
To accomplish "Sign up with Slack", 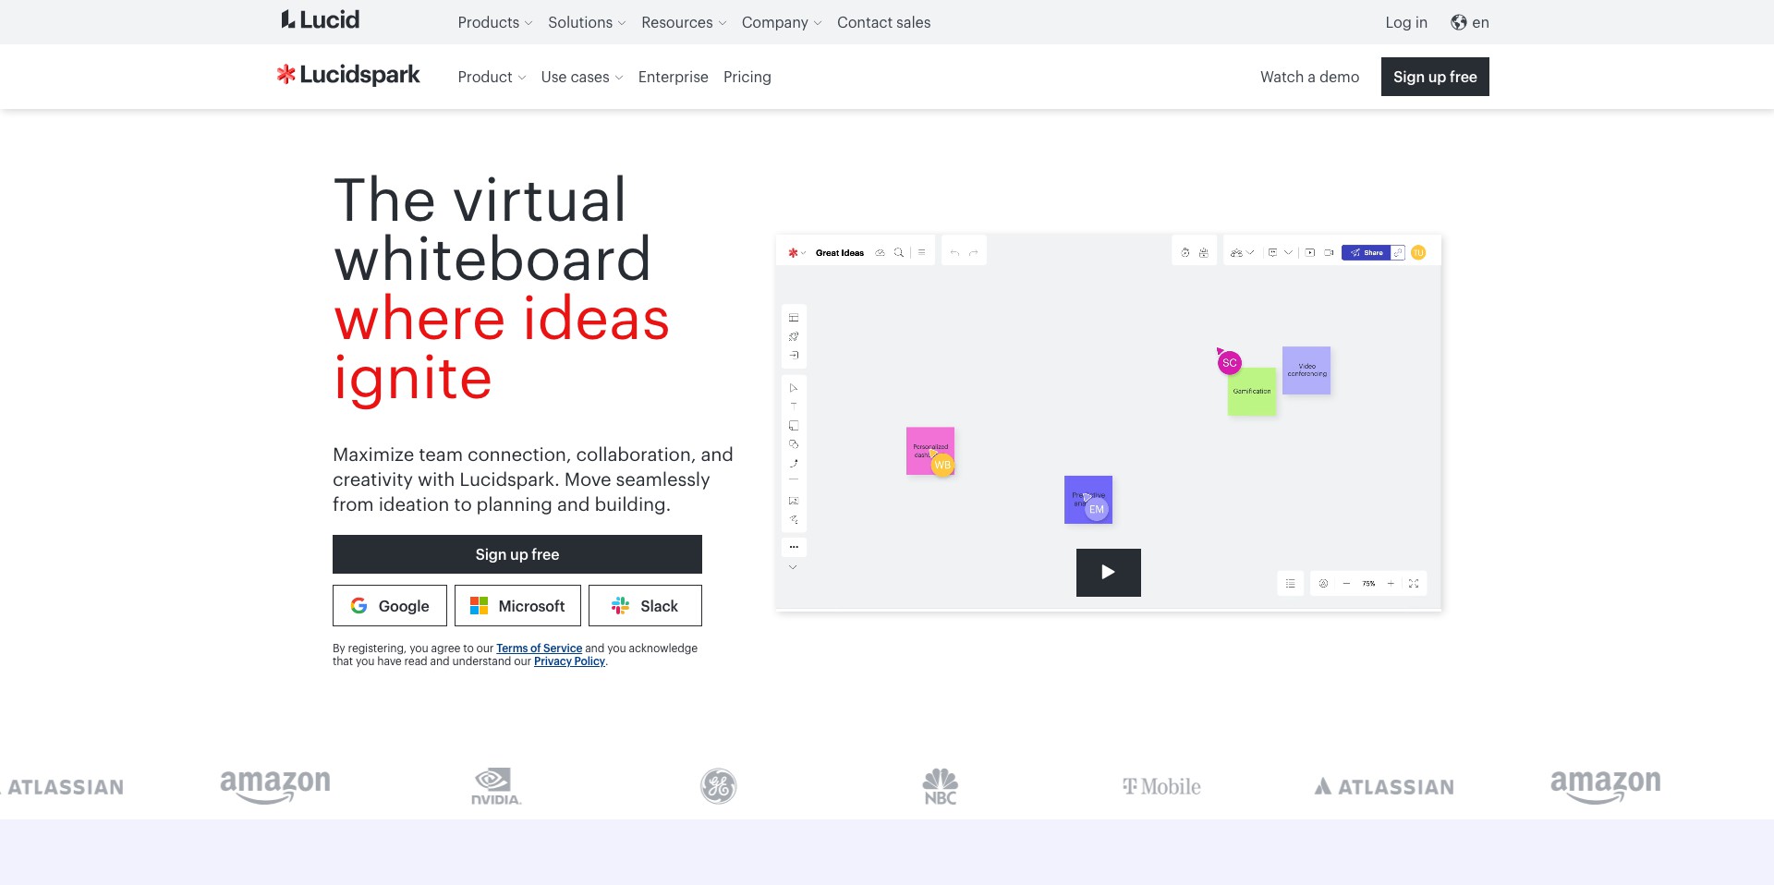I will click(x=645, y=606).
